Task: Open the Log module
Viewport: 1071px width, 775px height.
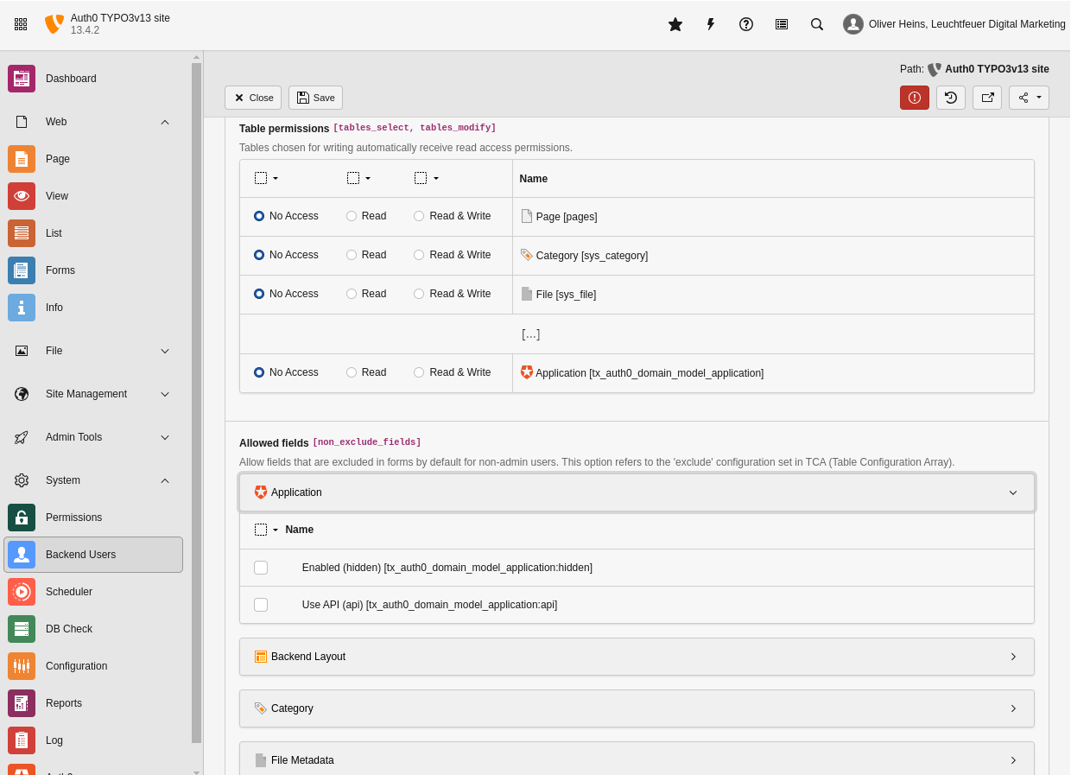Action: (93, 740)
